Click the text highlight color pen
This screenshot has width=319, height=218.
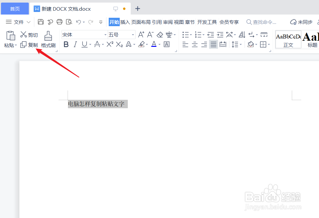141,44
